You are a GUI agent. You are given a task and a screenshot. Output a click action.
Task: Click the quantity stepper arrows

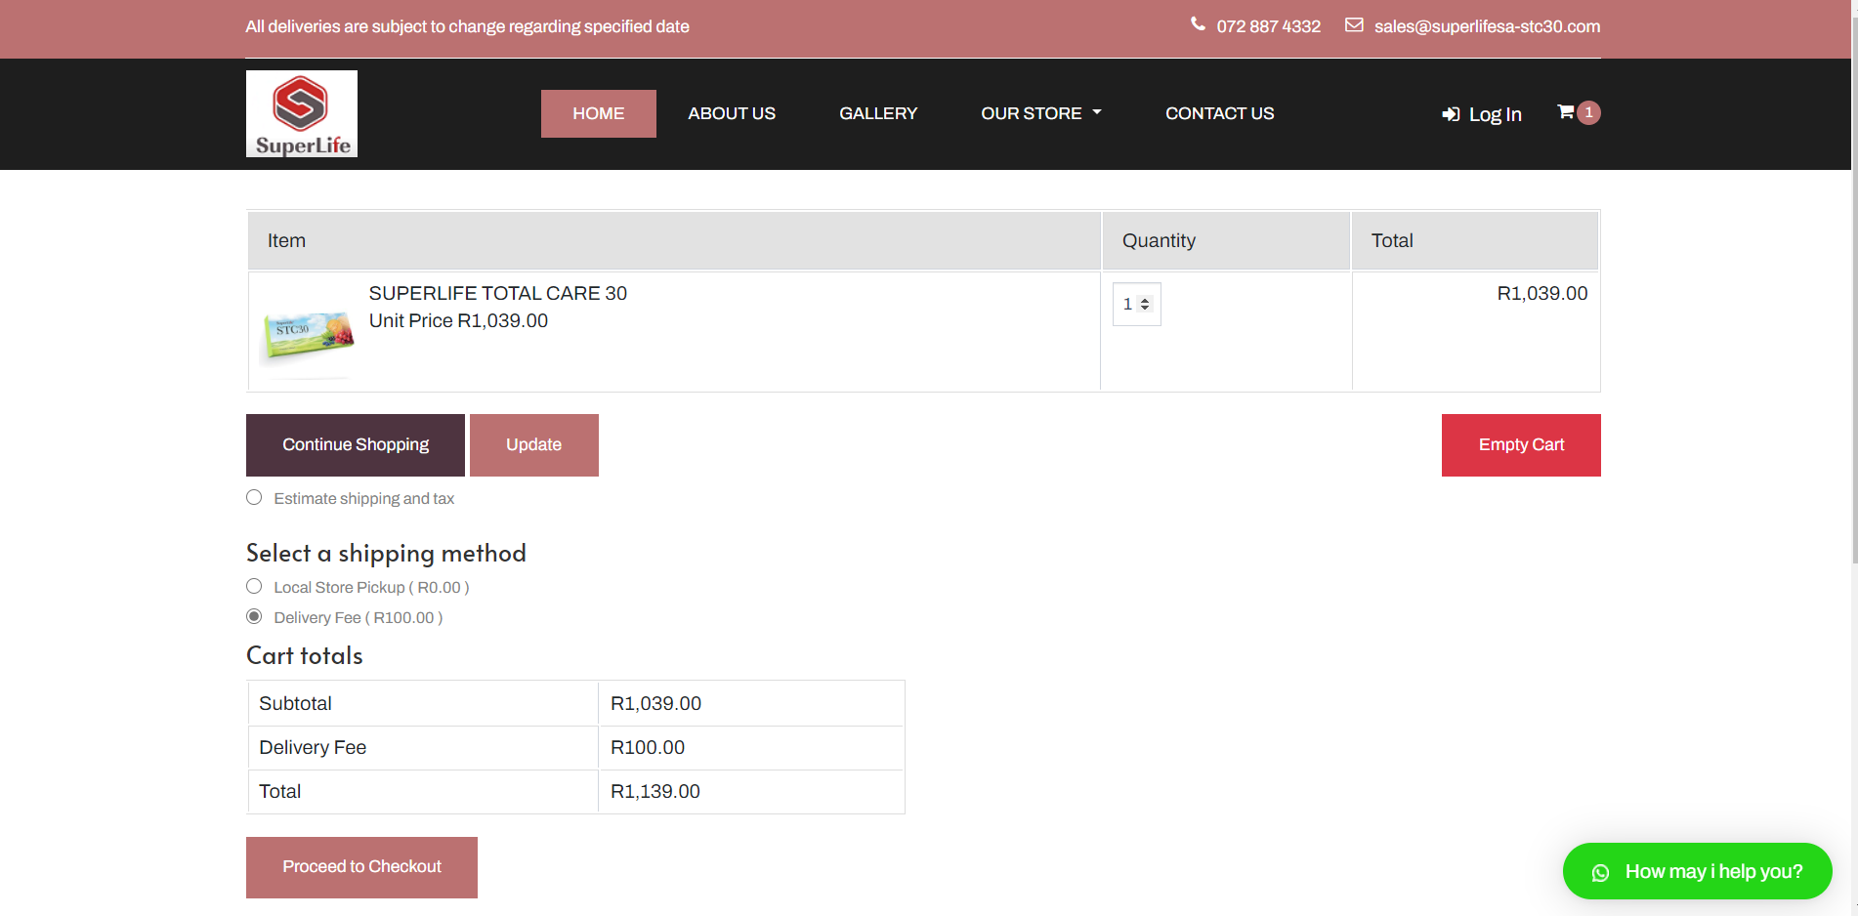[1145, 305]
